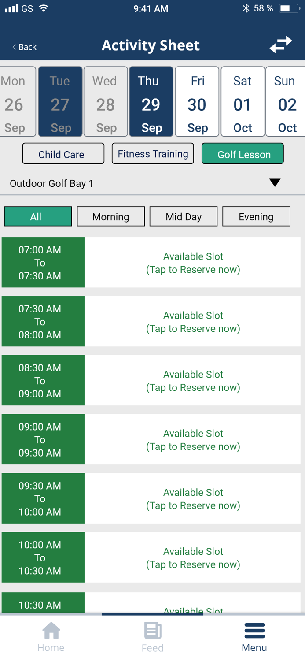305x661 pixels.
Task: Select Sat 01 Oct on the calendar
Action: [x=243, y=101]
